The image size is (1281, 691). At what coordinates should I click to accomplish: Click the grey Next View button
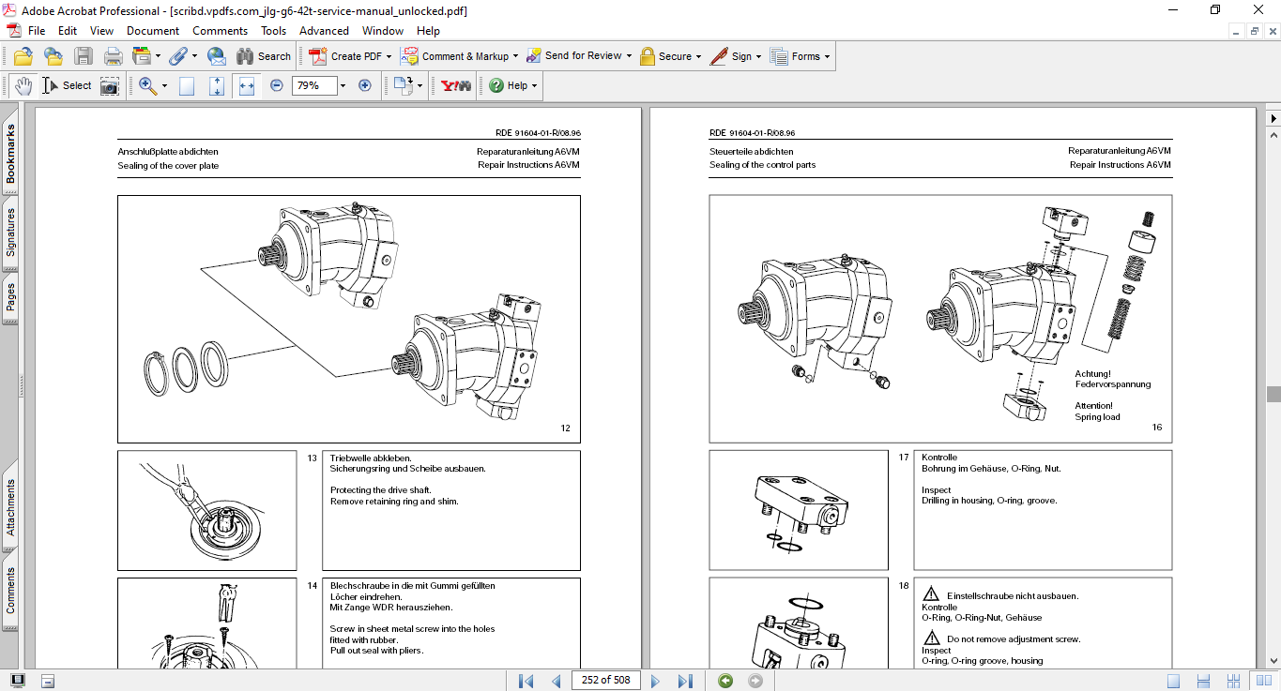click(755, 681)
